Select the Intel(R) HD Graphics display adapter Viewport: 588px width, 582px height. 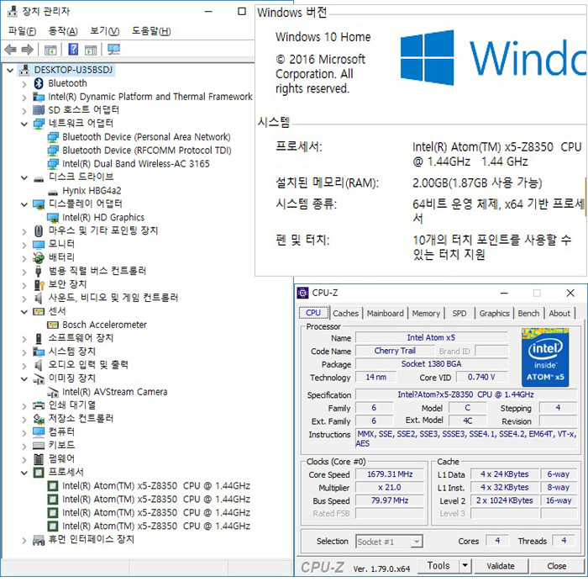coord(102,218)
